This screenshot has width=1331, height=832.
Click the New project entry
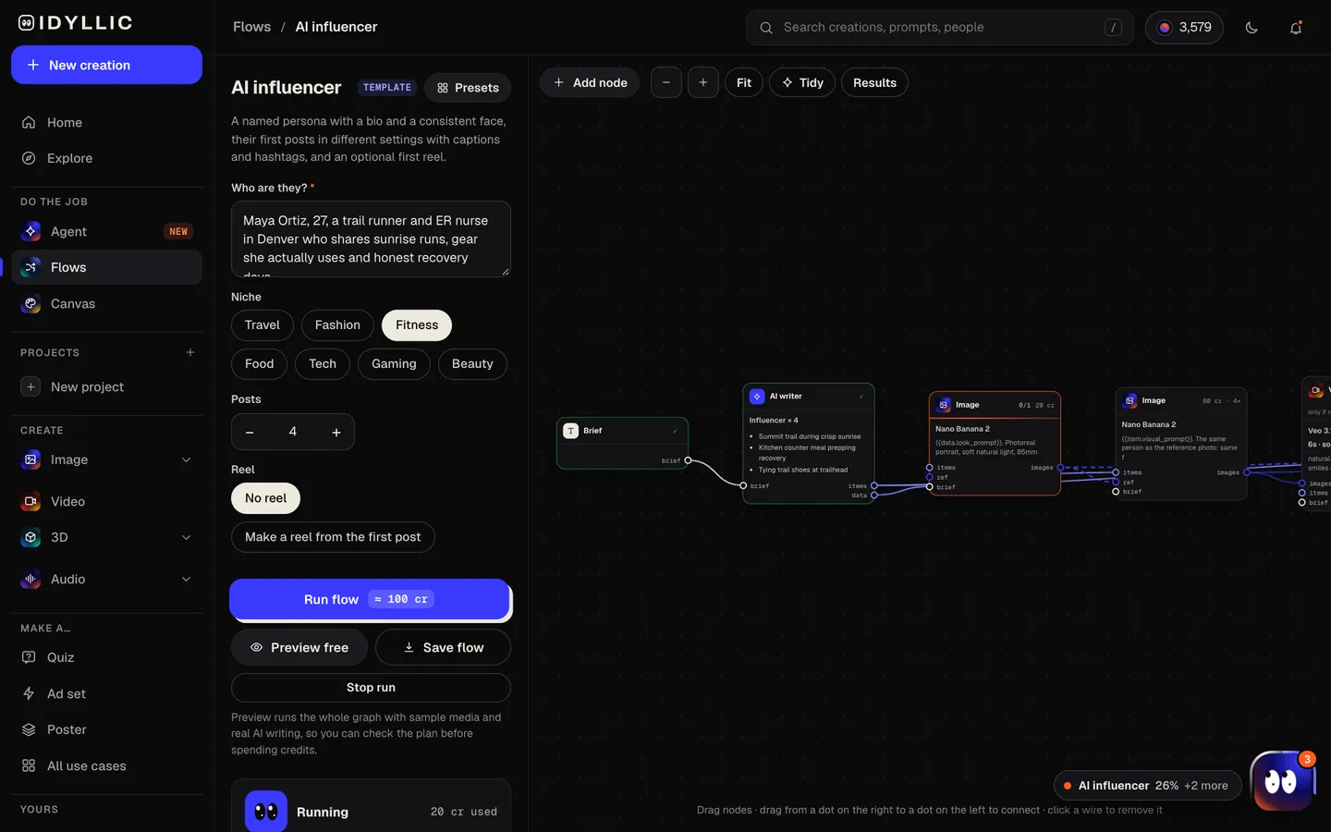[106, 386]
